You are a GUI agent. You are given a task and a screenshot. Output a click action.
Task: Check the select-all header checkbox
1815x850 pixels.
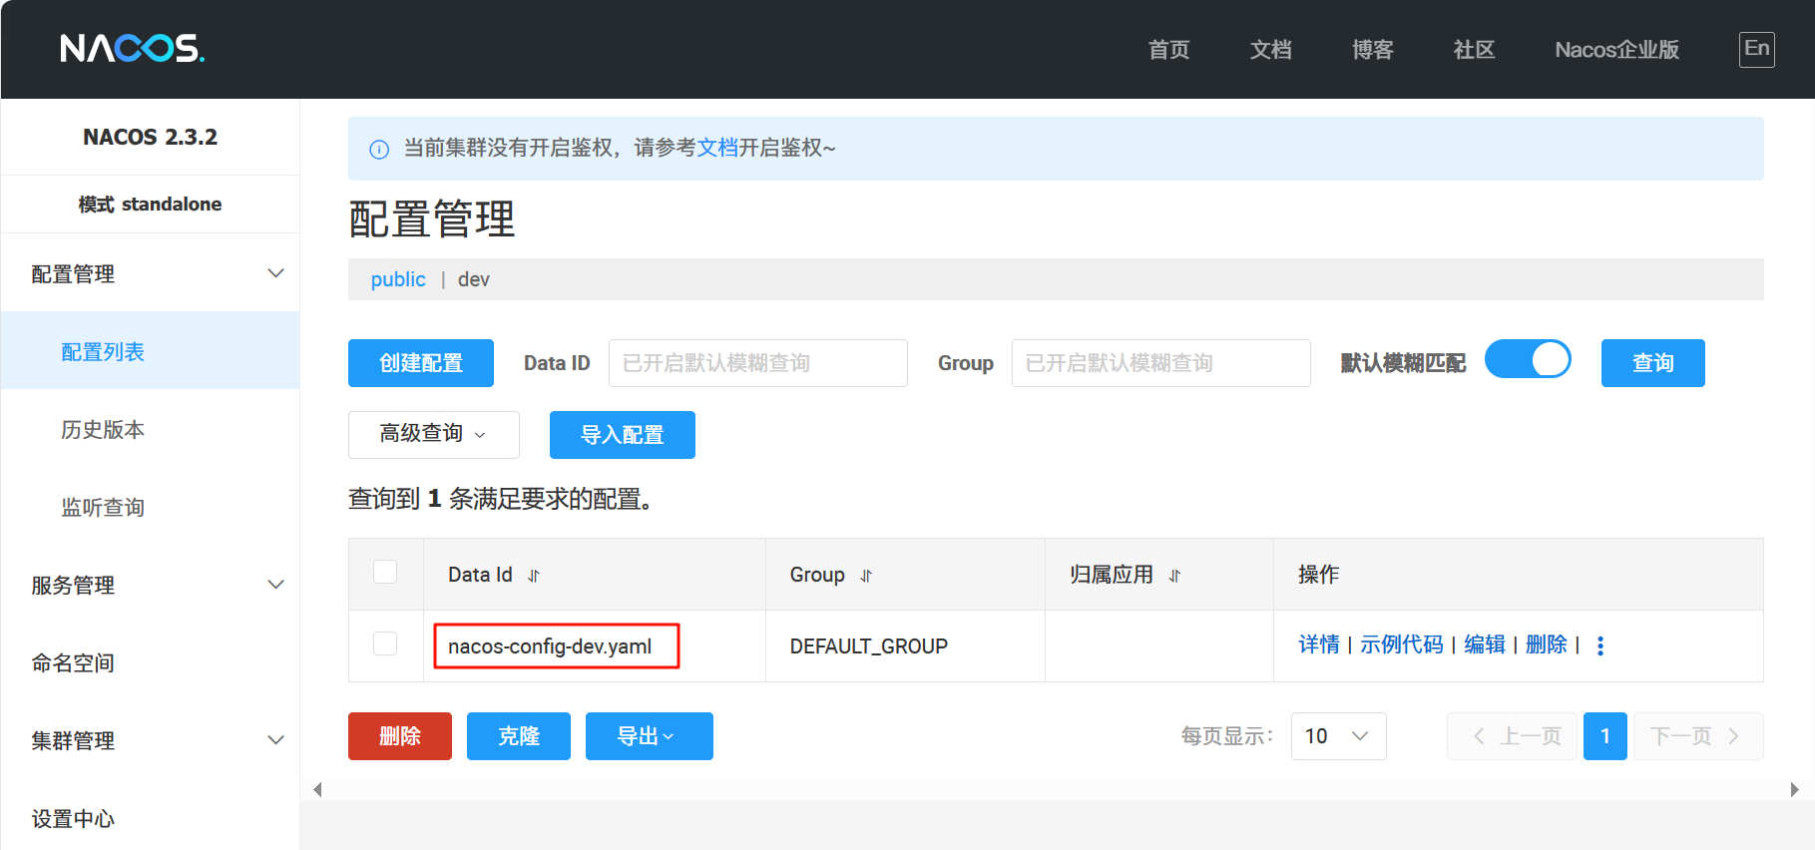[x=385, y=572]
